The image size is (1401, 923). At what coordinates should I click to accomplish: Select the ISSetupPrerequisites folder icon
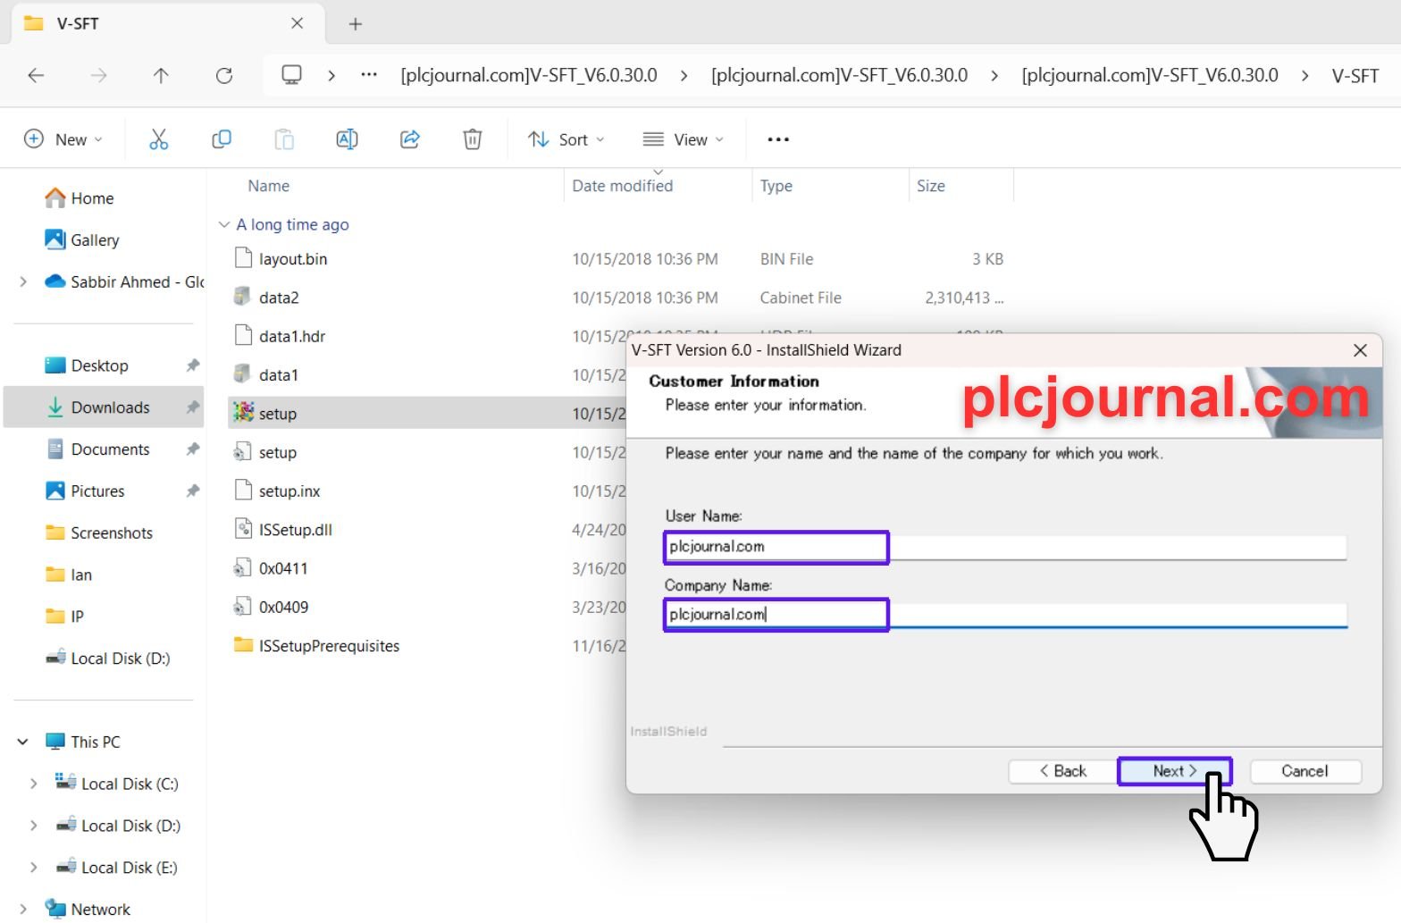243,645
